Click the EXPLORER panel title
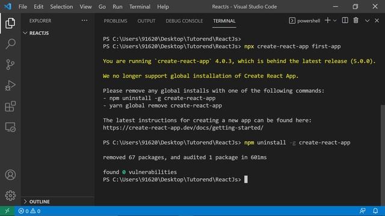385x216 pixels. pyautogui.click(x=40, y=21)
